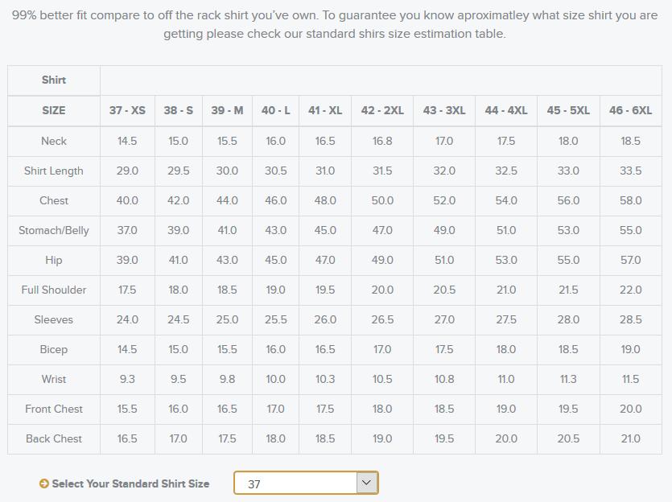Select the 37 - XS column header
Image resolution: width=672 pixels, height=502 pixels.
(127, 110)
